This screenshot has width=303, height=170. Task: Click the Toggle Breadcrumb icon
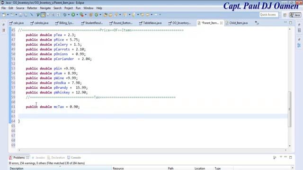pos(38,15)
